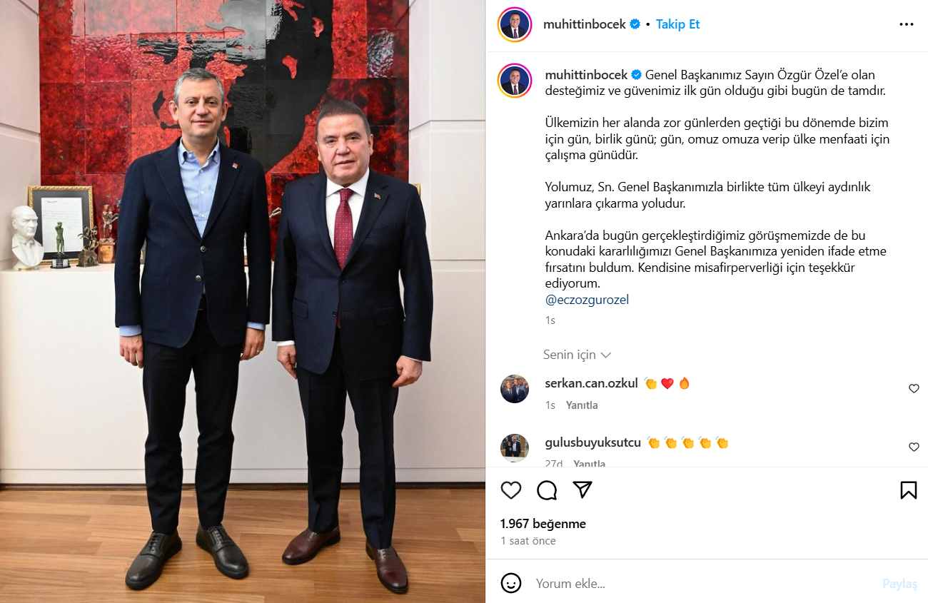
Task: Open the muhittinbocek username in the header
Action: (585, 24)
